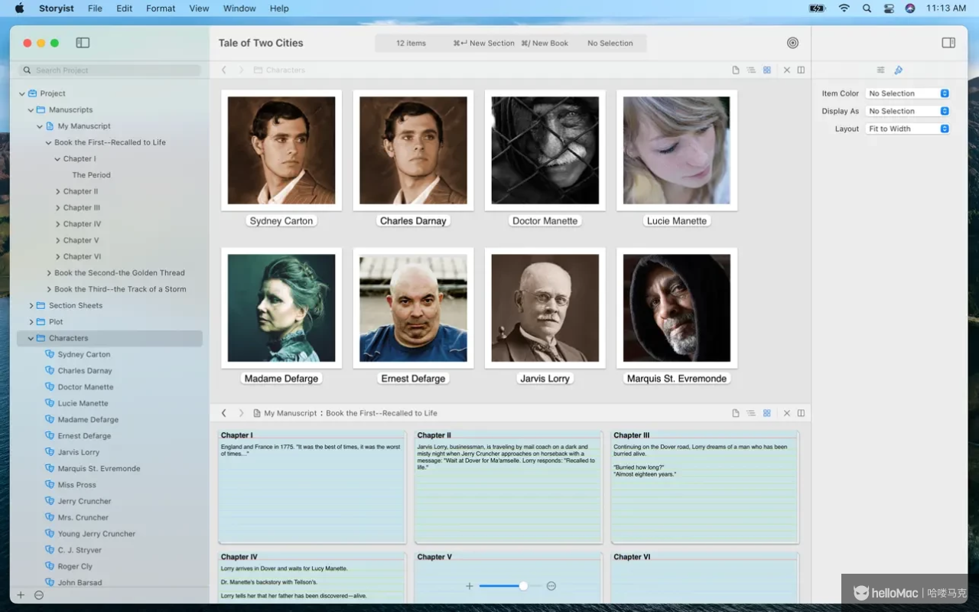Adjust the index card zoom slider

(509, 586)
